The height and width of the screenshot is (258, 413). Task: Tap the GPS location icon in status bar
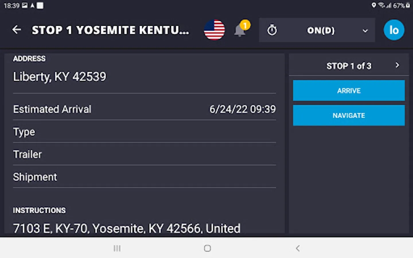click(x=373, y=5)
